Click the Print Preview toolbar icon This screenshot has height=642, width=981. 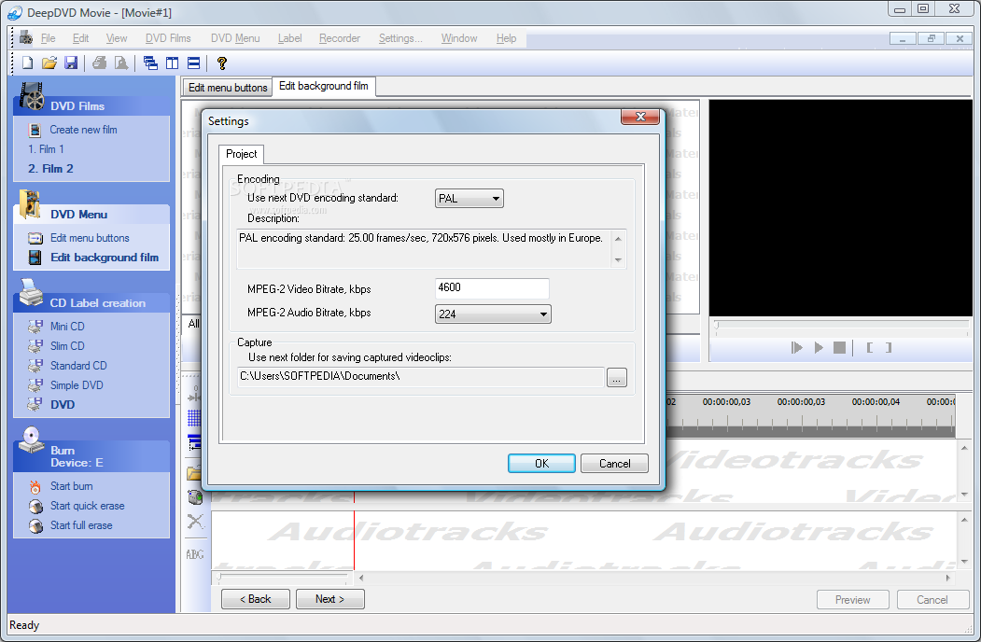pyautogui.click(x=121, y=63)
